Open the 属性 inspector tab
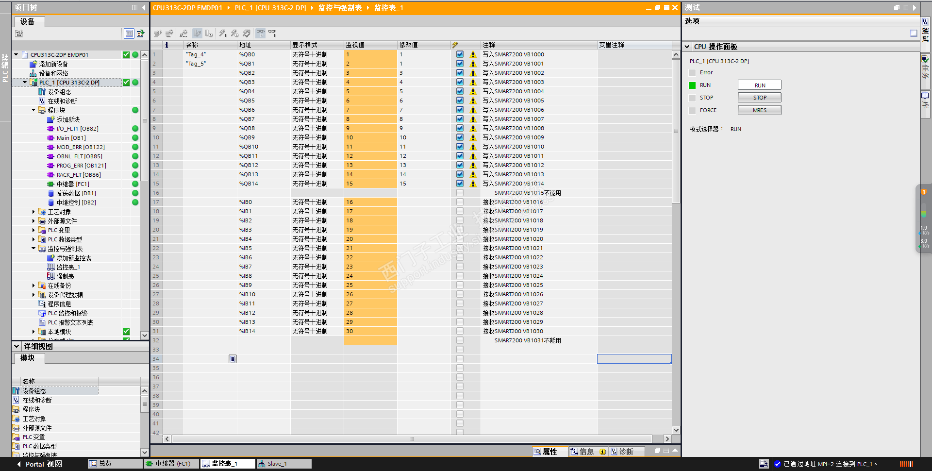 point(550,452)
